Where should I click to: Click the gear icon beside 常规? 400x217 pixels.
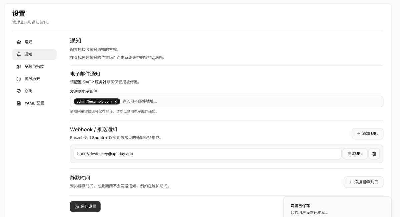pos(19,42)
